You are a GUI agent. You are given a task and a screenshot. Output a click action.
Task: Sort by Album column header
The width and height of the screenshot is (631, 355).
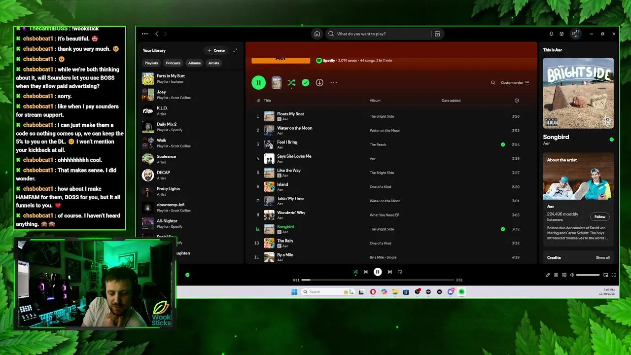(x=375, y=101)
